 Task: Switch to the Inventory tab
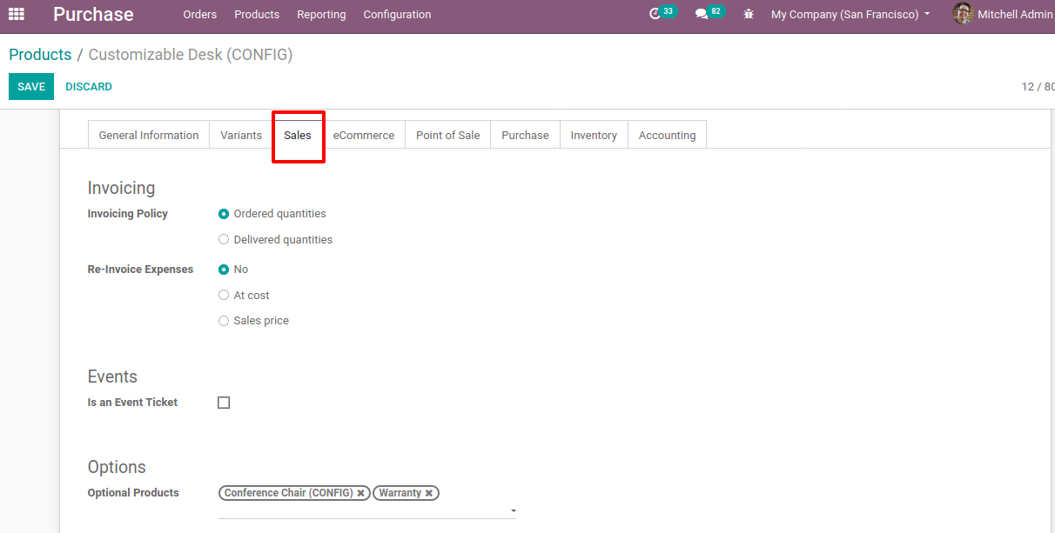click(x=594, y=135)
